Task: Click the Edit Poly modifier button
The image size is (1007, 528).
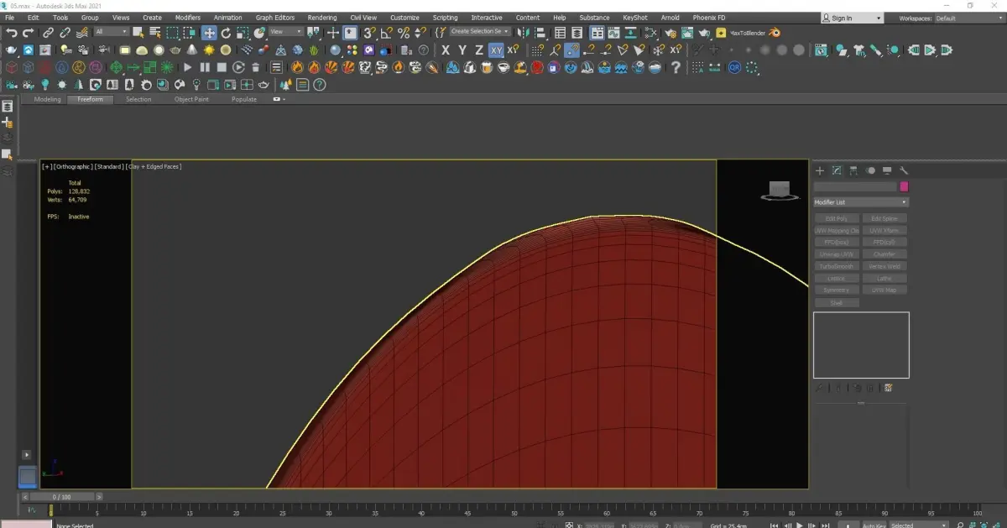Action: click(836, 218)
